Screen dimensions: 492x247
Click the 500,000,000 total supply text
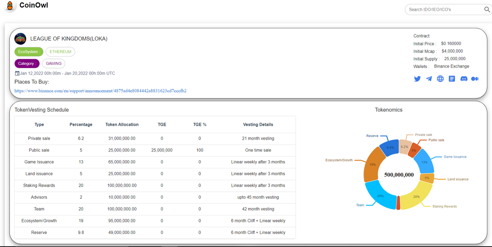pos(399,175)
